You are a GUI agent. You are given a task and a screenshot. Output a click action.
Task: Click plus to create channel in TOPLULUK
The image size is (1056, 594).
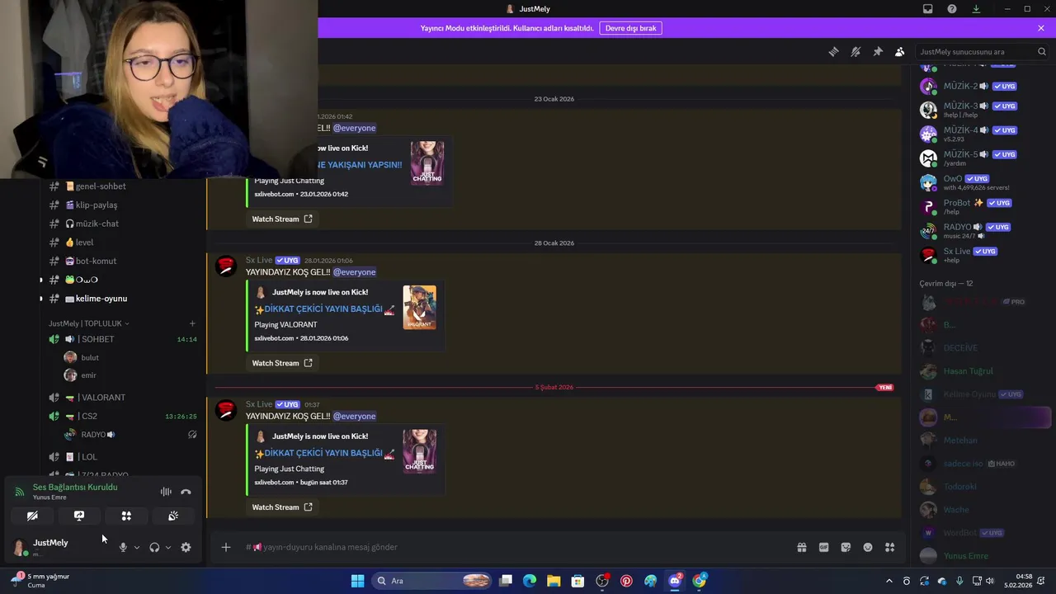[192, 323]
